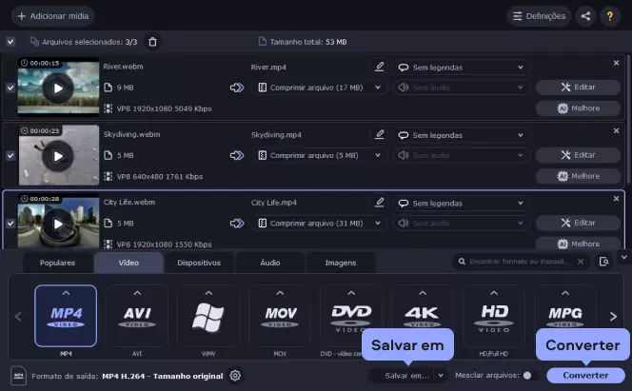The width and height of the screenshot is (632, 391).
Task: Open output format settings gear
Action: tap(235, 376)
